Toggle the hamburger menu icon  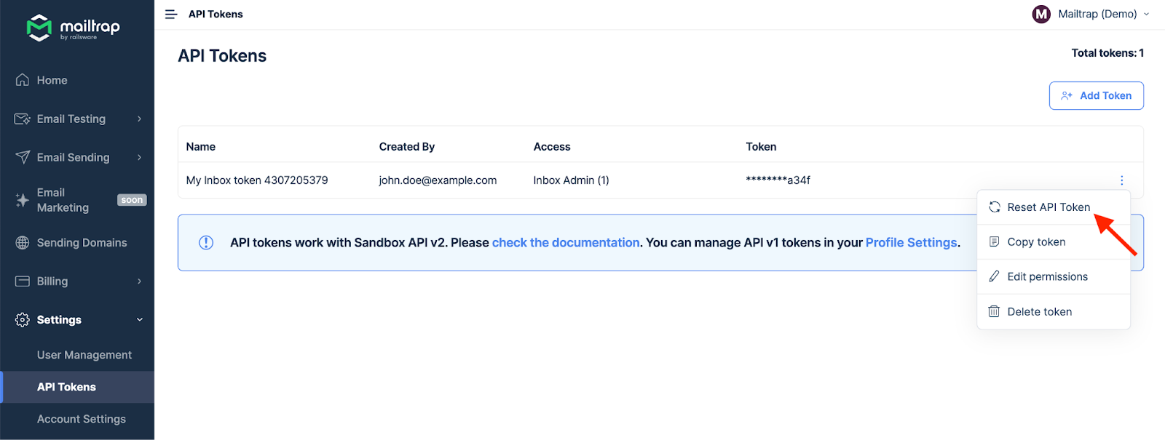click(x=171, y=15)
